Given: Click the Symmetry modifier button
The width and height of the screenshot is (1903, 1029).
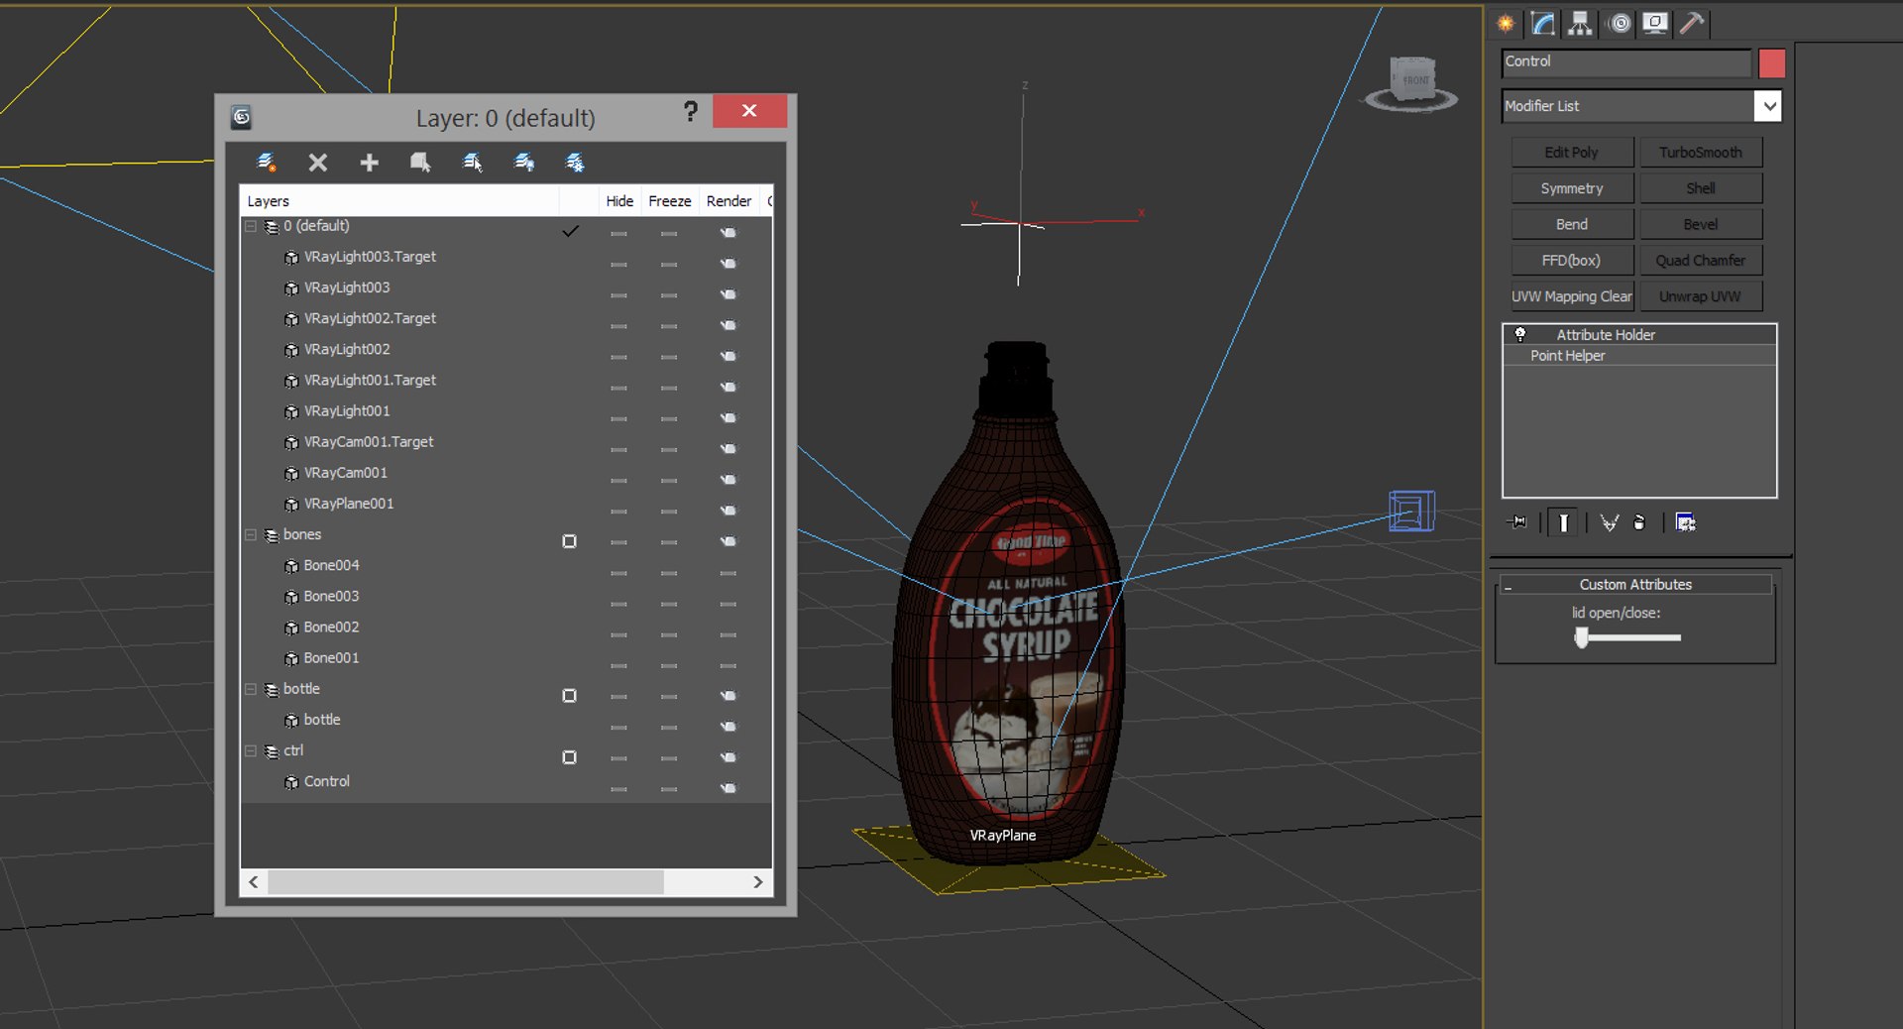Looking at the screenshot, I should (x=1572, y=188).
